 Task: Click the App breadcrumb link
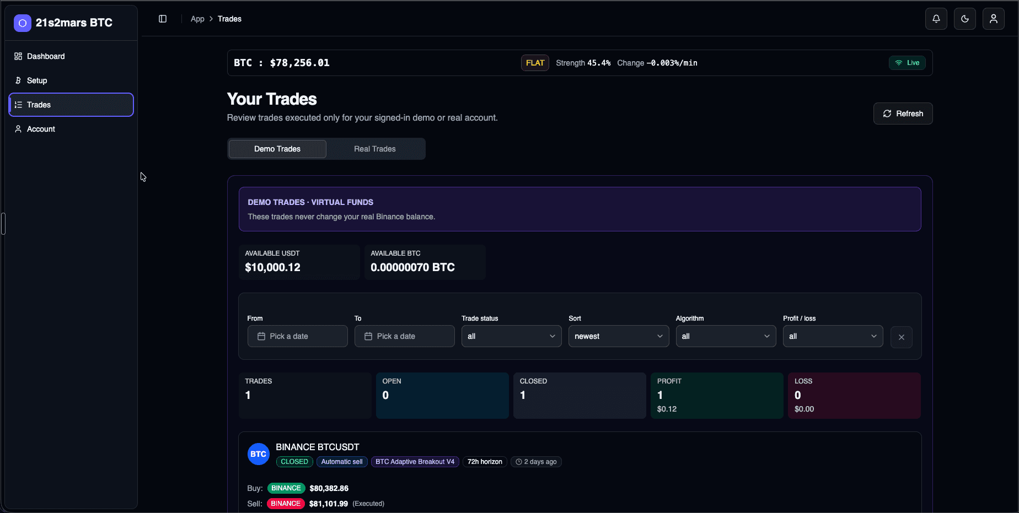coord(197,19)
